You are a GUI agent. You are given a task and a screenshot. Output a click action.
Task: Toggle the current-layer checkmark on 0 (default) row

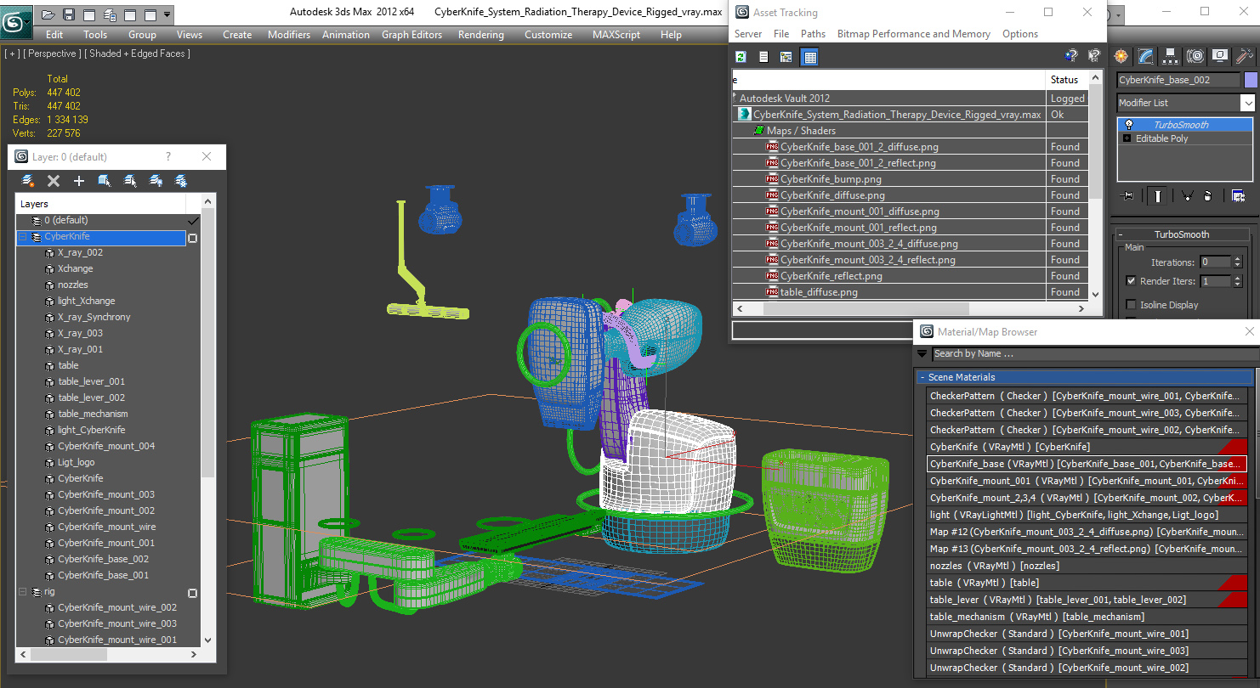coord(193,221)
